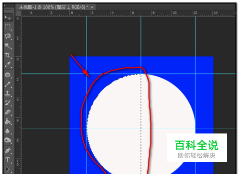Select the Pen tool
Screen dimensions: 239x174
(8, 150)
